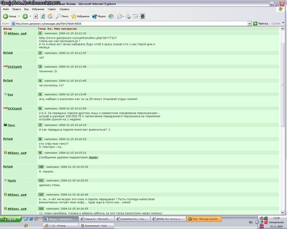Open the Назад back history dropdown arrow
The image size is (287, 229).
click(19, 17)
